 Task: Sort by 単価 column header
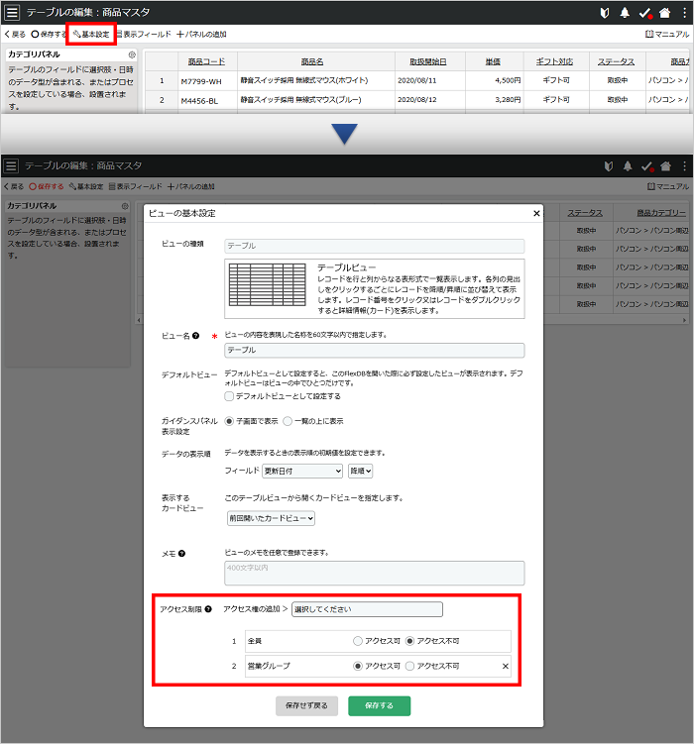coord(493,61)
